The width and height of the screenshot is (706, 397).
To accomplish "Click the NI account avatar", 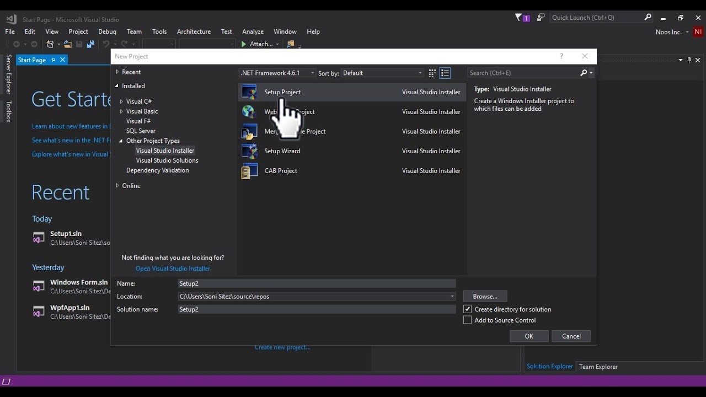I will (698, 32).
